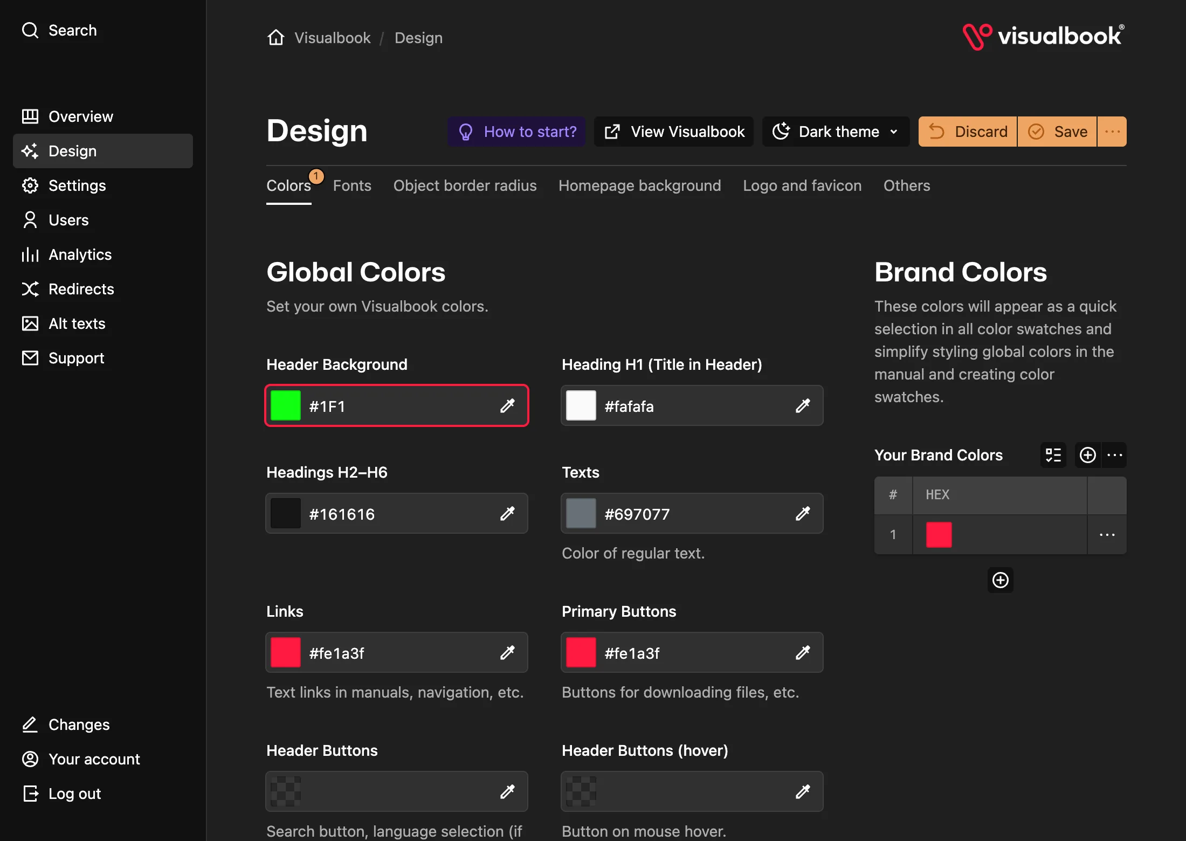The width and height of the screenshot is (1186, 841).
Task: Click the checklist icon beside Your Brand Colors
Action: [1053, 455]
